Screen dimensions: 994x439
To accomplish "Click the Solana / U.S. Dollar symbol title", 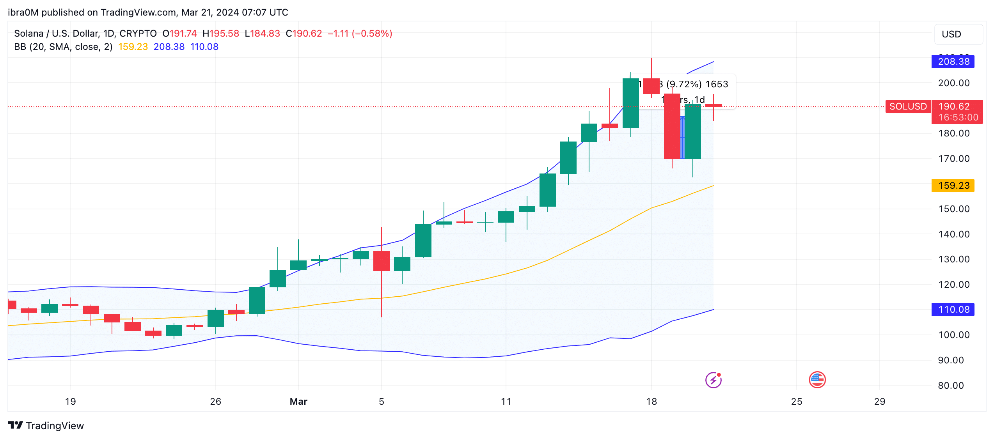I will coord(85,34).
